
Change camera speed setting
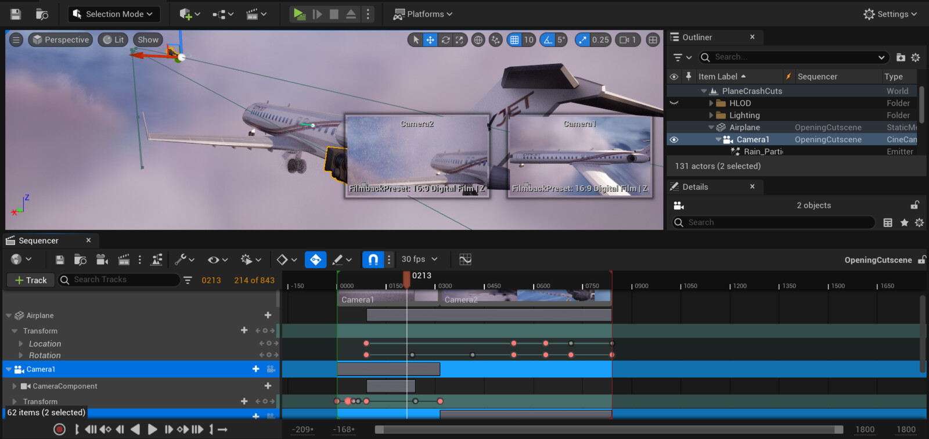click(x=628, y=39)
